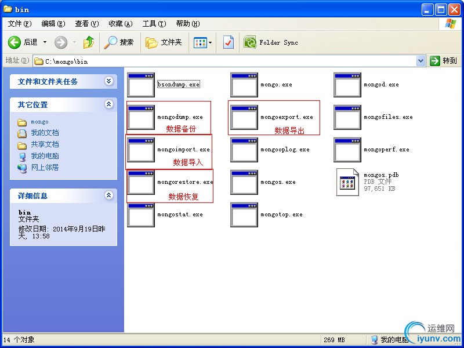Open the 编辑(E) menu
Image resolution: width=464 pixels, height=348 pixels.
[53, 24]
